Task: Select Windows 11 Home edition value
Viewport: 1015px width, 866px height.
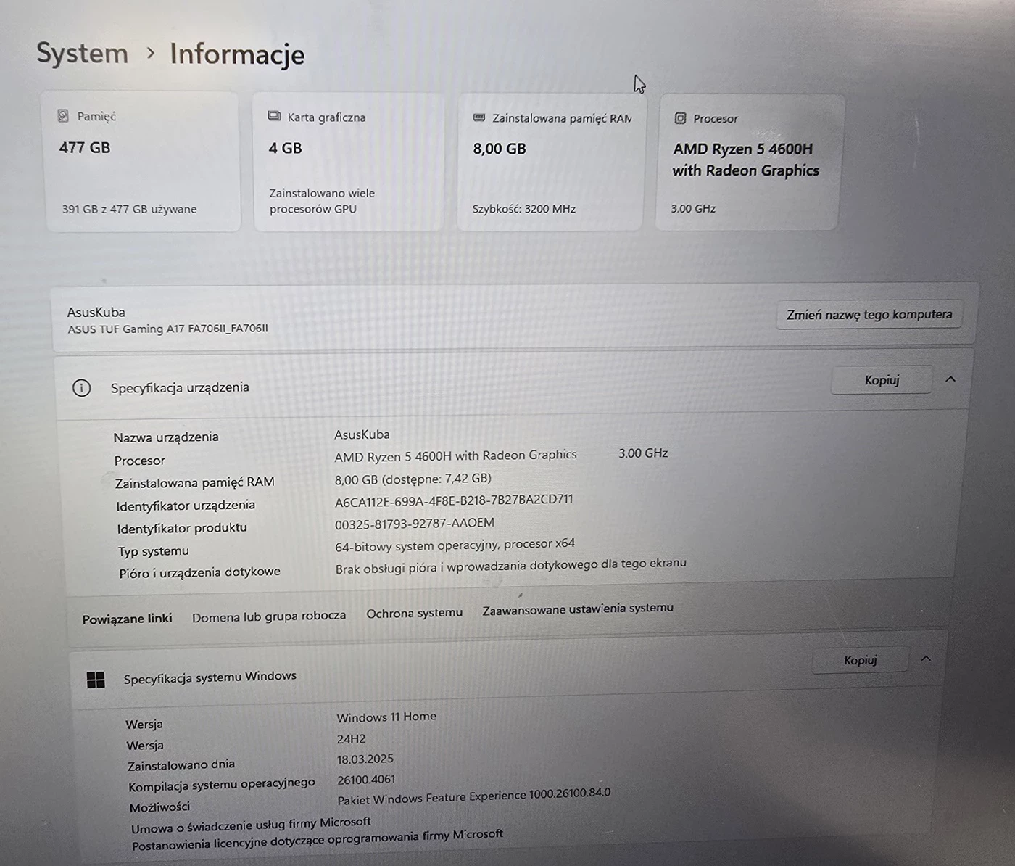Action: pos(386,717)
